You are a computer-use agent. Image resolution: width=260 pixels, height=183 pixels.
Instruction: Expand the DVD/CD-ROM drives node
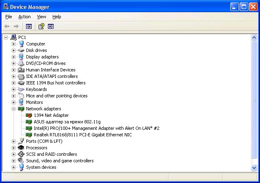click(x=13, y=63)
